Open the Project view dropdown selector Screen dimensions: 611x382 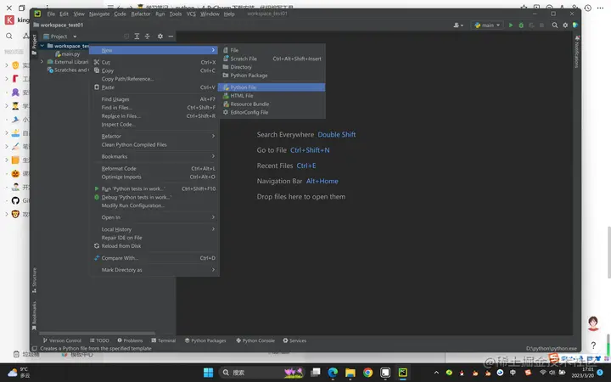60,37
